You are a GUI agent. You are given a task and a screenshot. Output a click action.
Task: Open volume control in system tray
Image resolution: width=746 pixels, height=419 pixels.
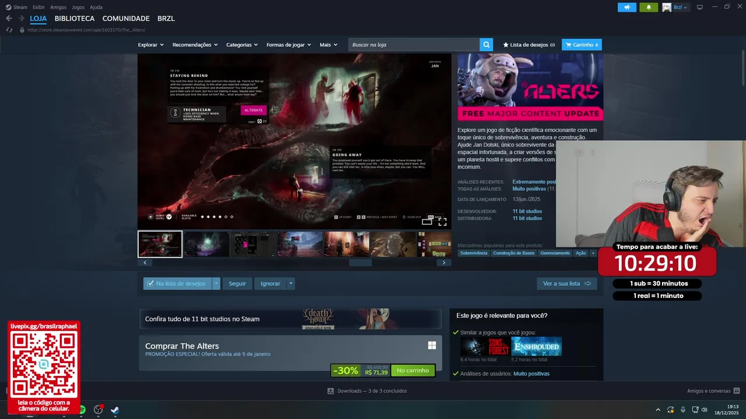point(704,410)
